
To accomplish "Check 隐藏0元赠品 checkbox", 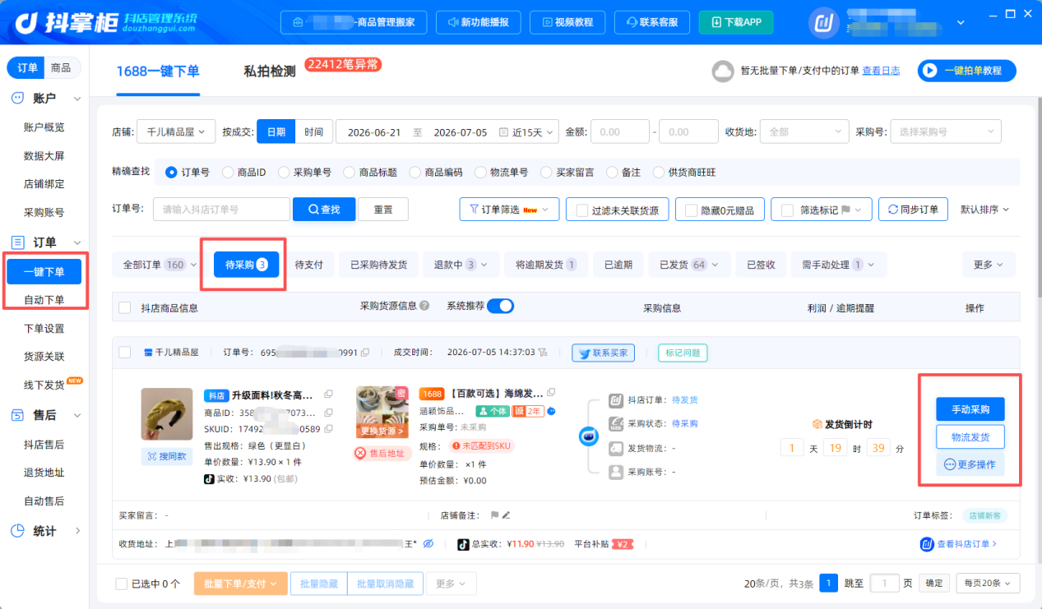I will click(x=692, y=210).
